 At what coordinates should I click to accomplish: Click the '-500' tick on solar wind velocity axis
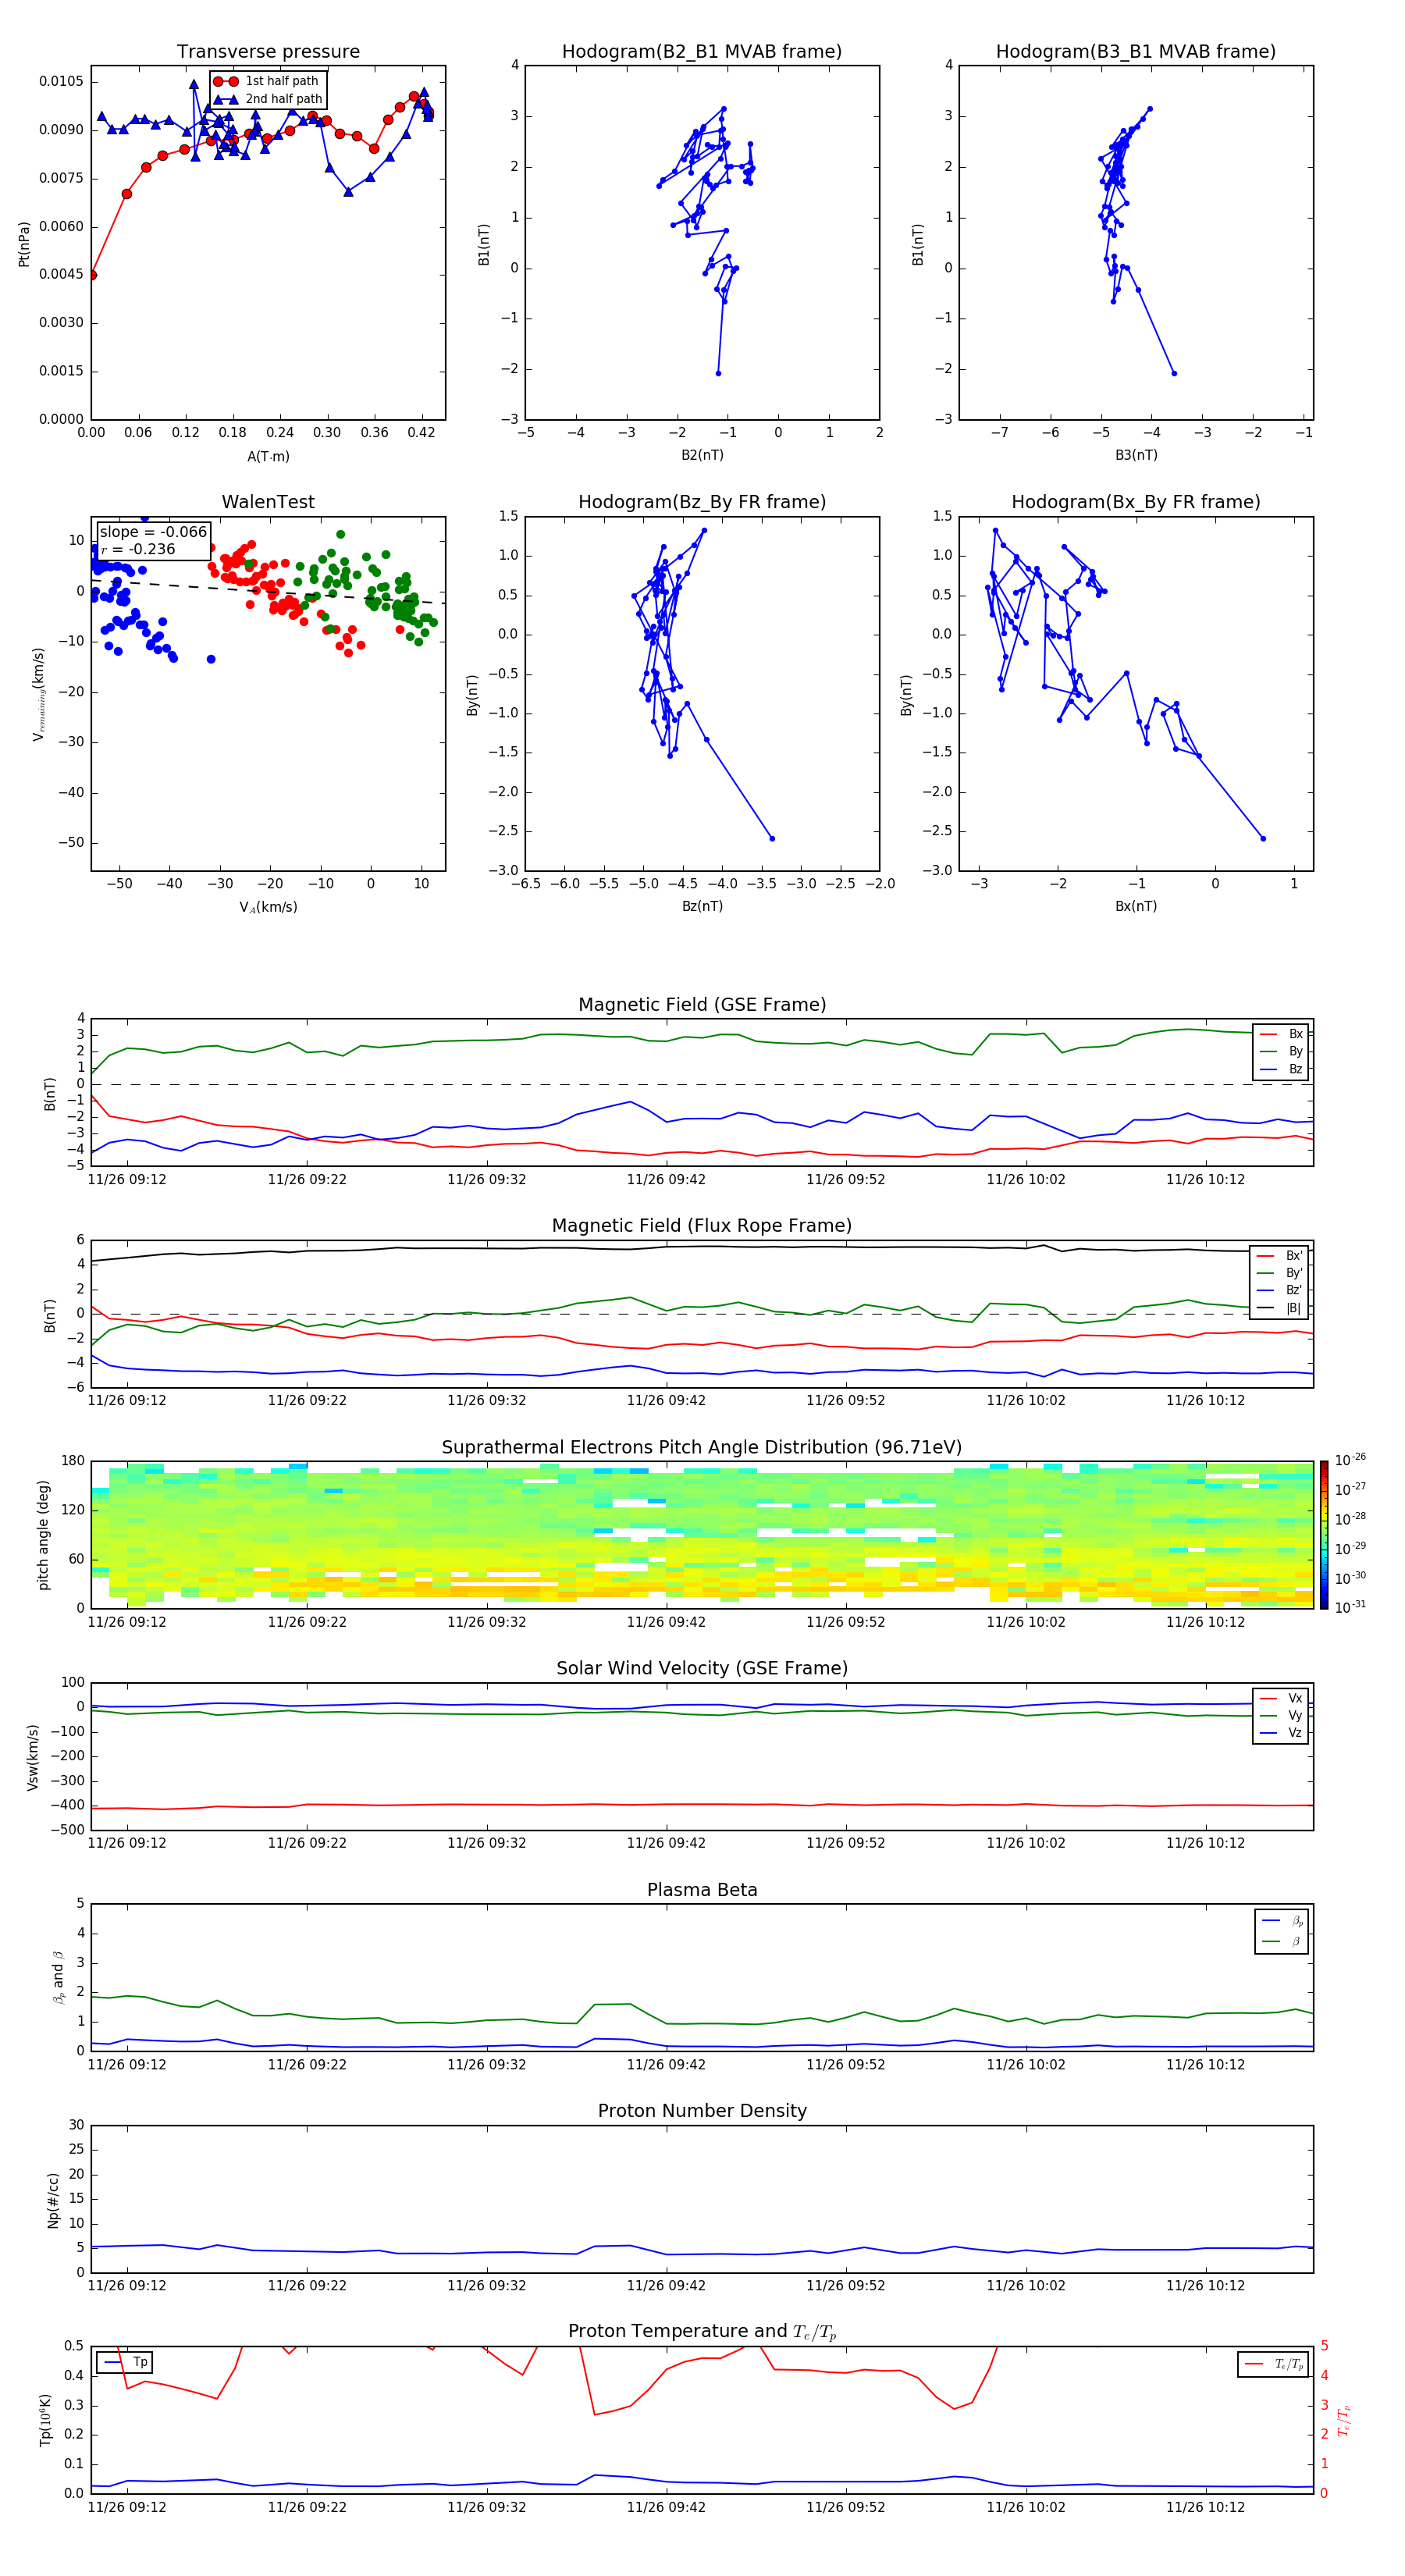(67, 1830)
